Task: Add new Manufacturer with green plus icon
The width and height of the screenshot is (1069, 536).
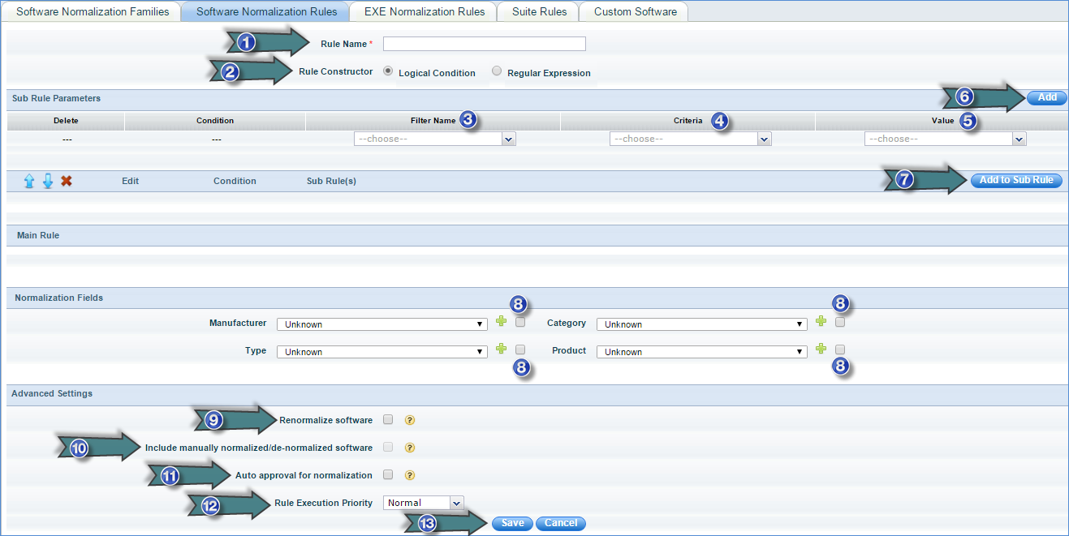Action: click(x=501, y=322)
